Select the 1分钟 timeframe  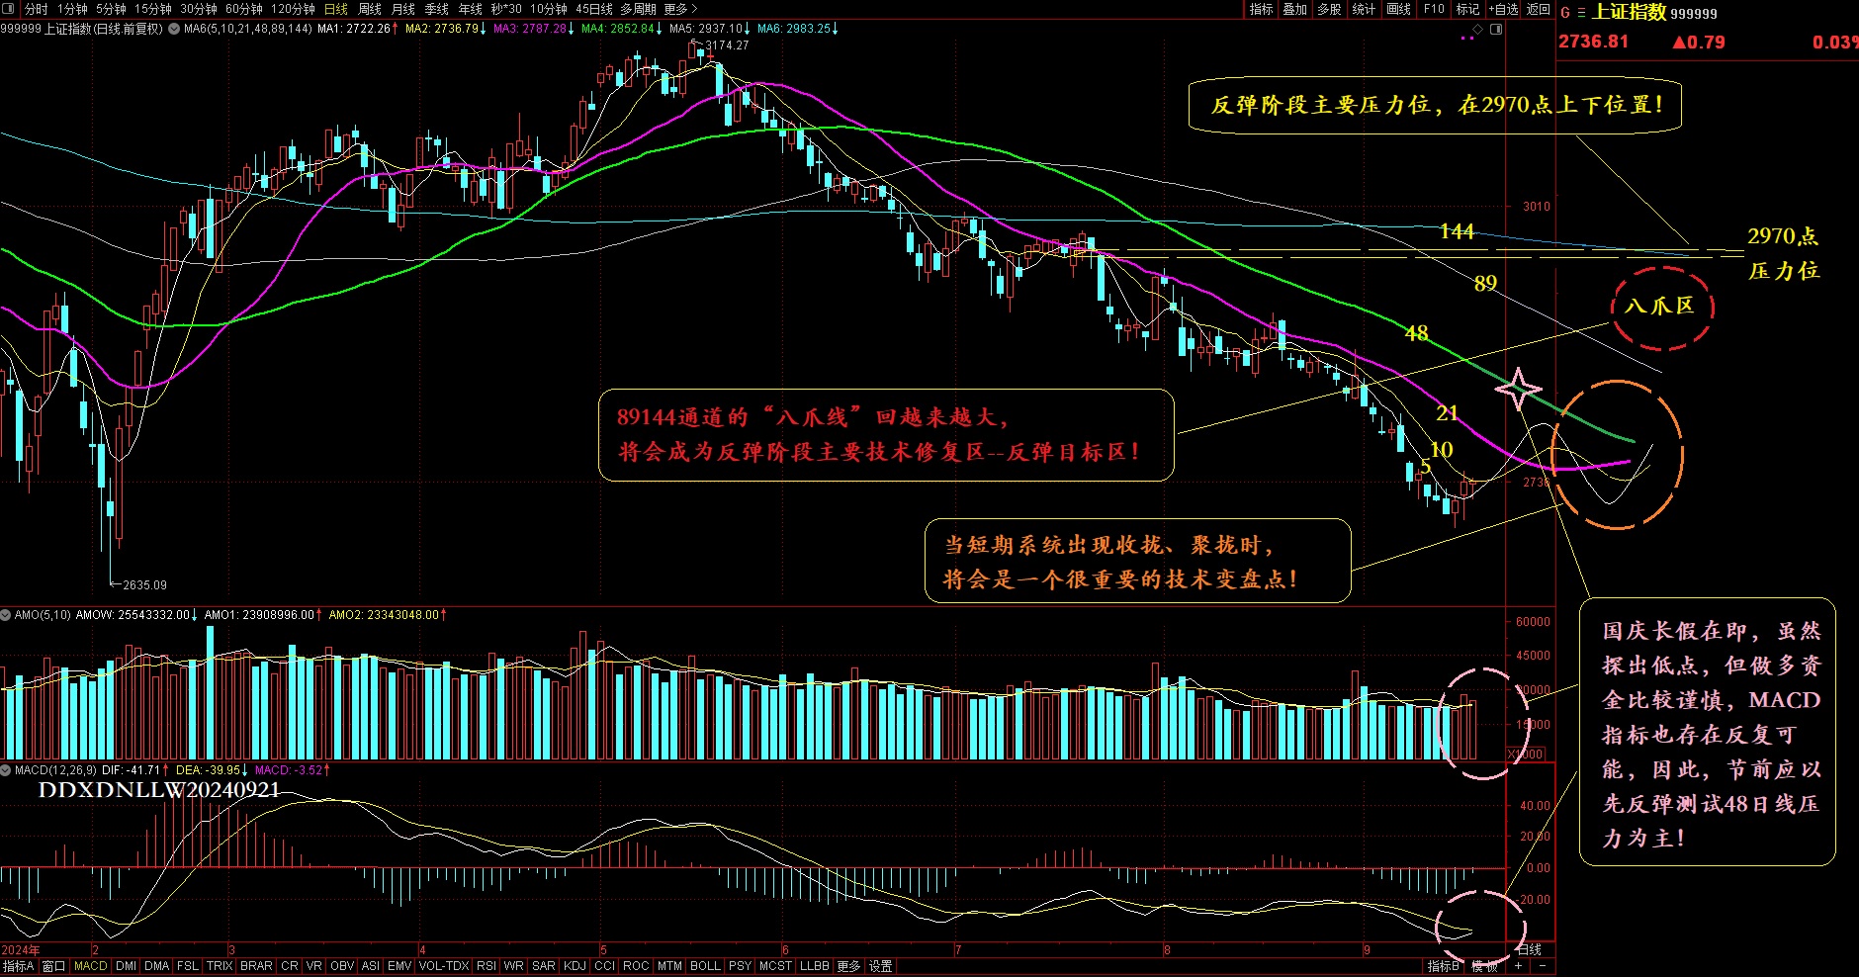[x=72, y=9]
